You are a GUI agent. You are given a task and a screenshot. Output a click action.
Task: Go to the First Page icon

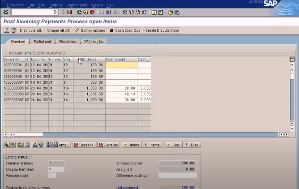[125, 12]
